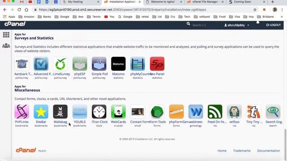The image size is (287, 161).
Task: Open a new browser tab
Action: click(x=273, y=2)
